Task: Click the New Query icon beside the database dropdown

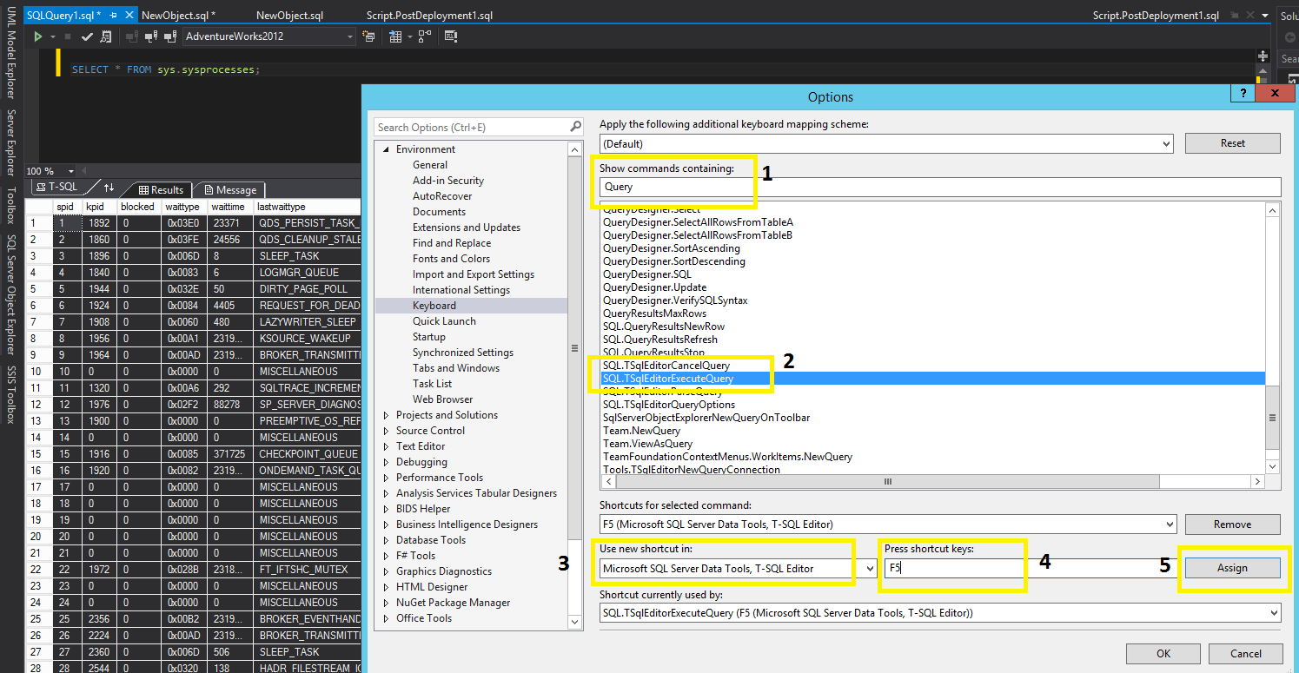Action: (369, 36)
